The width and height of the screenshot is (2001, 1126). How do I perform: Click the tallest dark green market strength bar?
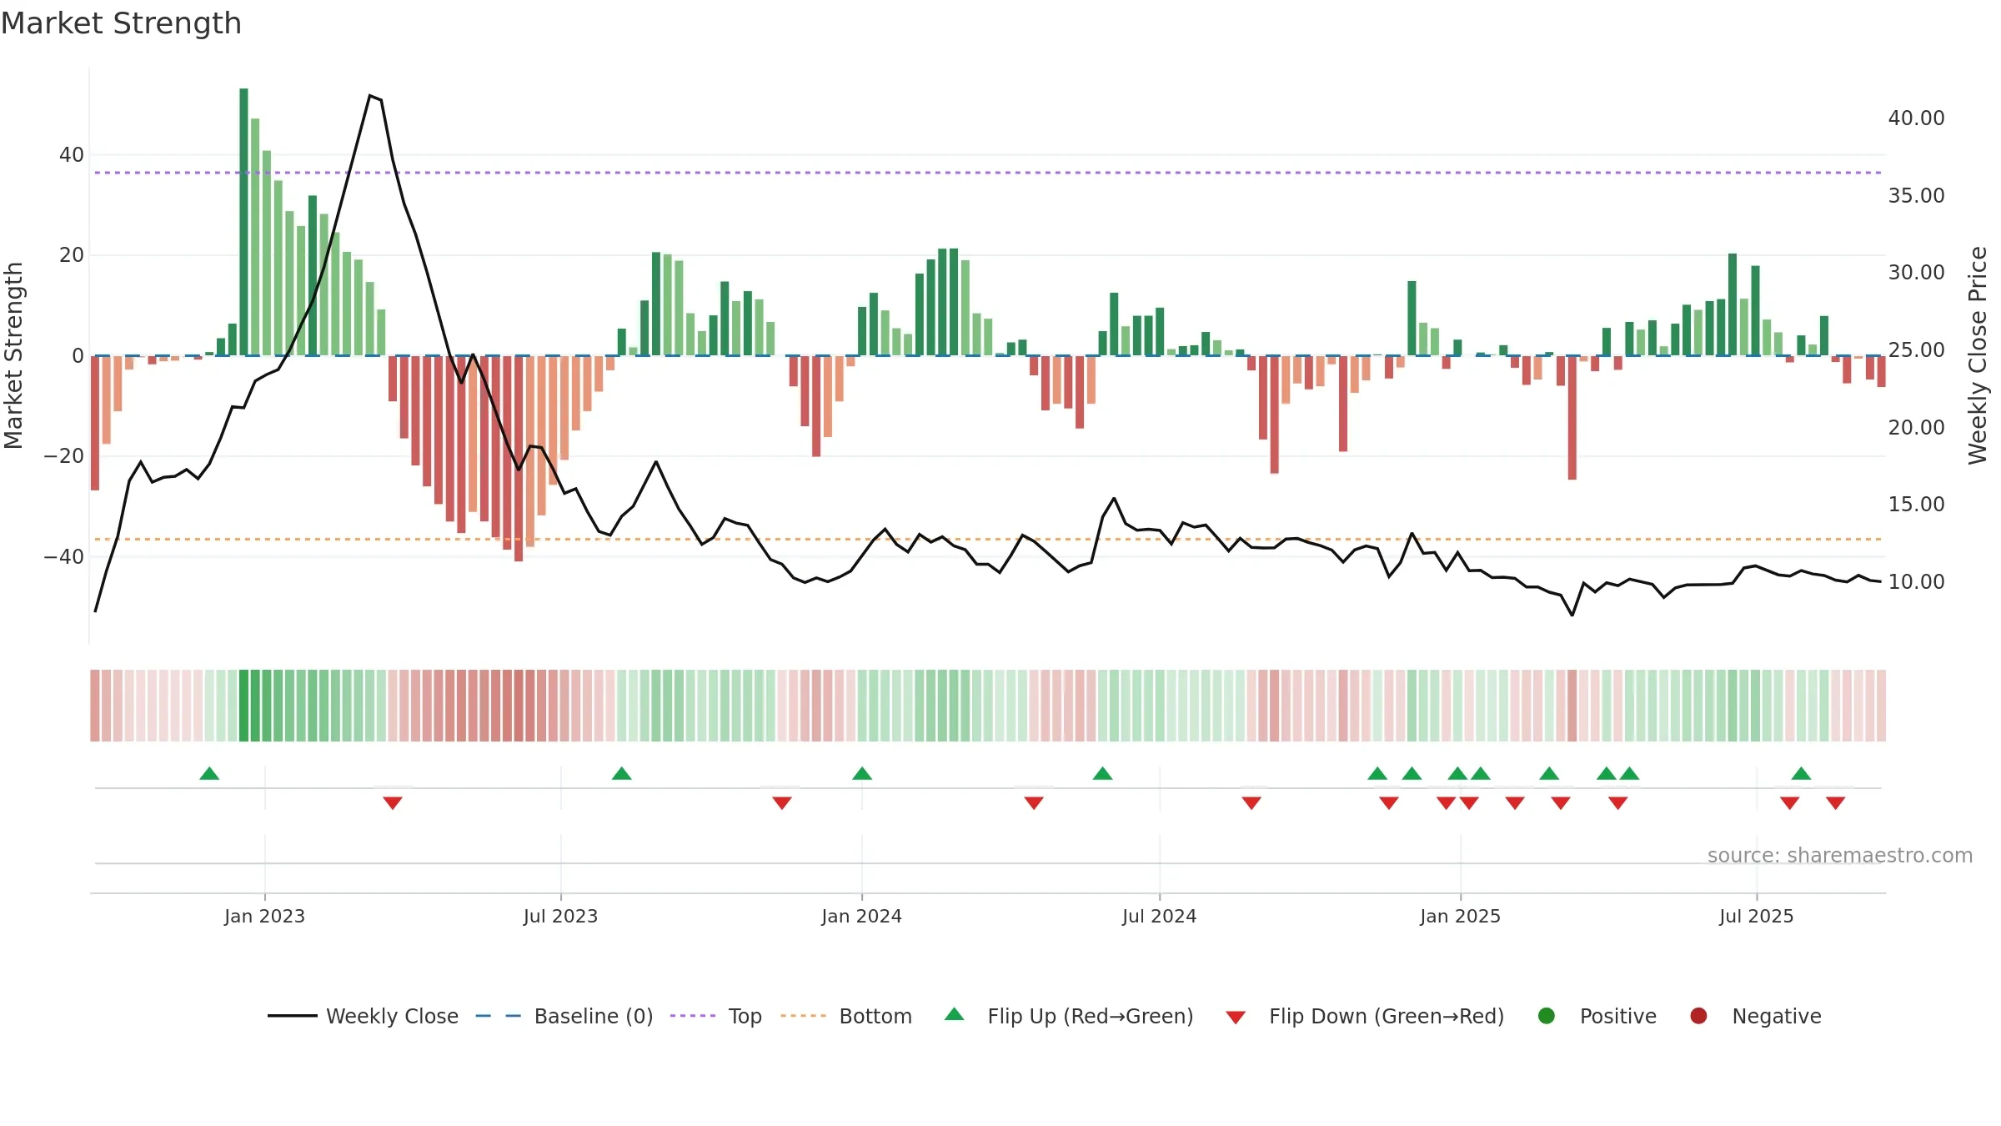pyautogui.click(x=243, y=222)
